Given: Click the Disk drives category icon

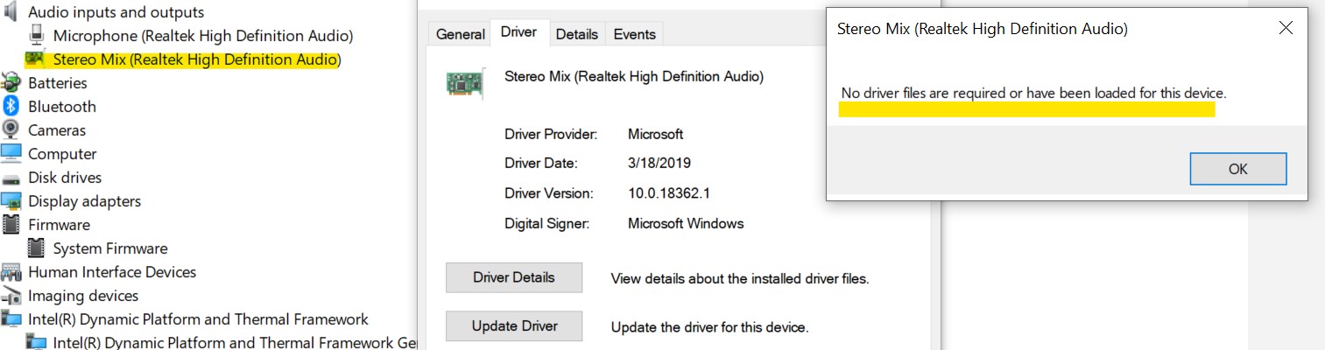Looking at the screenshot, I should [x=11, y=178].
